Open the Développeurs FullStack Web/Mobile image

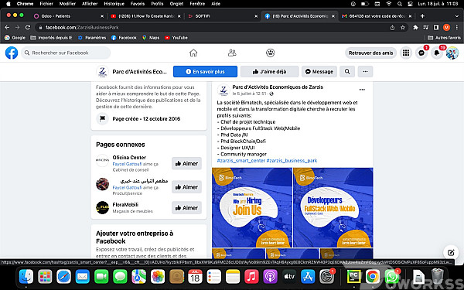333,207
